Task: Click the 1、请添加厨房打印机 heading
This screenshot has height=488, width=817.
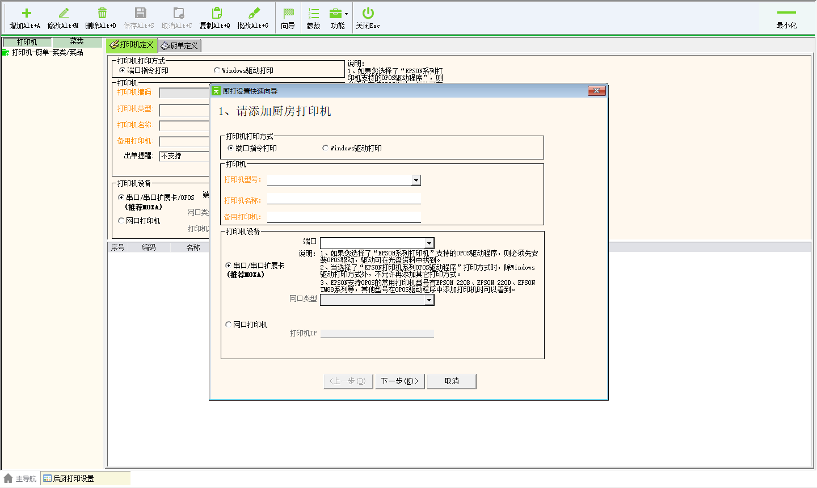Action: point(275,111)
